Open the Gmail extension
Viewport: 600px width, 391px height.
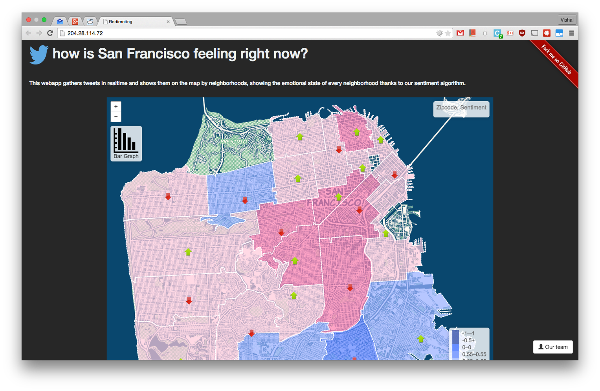tap(460, 33)
